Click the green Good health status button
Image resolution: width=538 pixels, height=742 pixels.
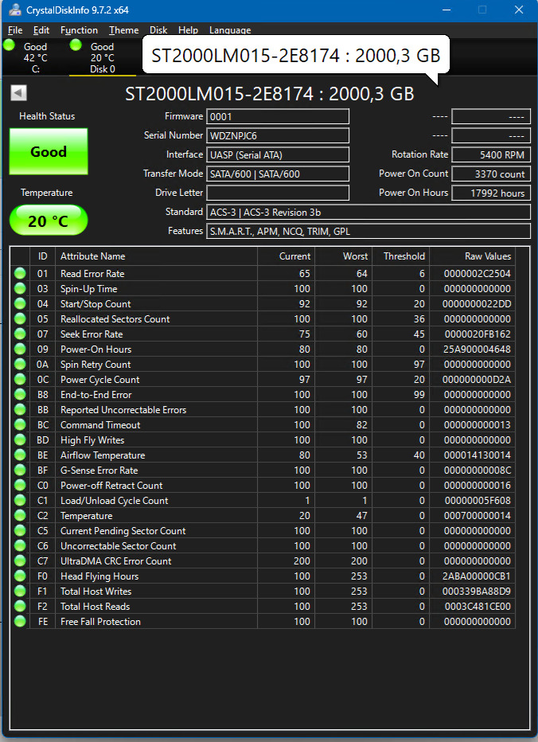tap(49, 151)
